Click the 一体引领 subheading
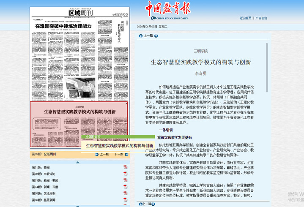304x207 pixels. (166, 130)
